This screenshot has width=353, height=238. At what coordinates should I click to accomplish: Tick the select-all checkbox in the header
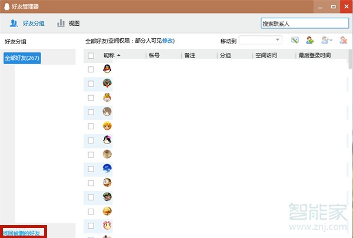91,56
